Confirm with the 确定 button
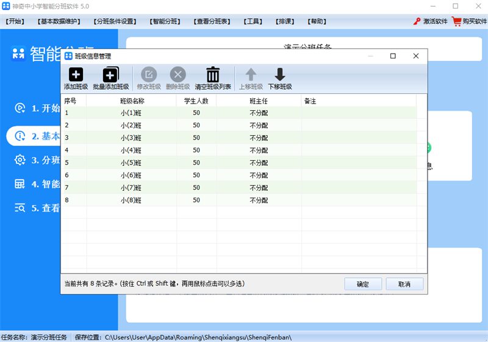 tap(363, 284)
